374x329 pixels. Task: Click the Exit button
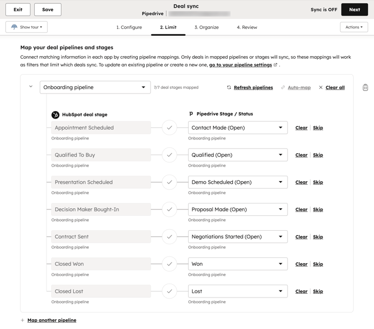click(18, 10)
